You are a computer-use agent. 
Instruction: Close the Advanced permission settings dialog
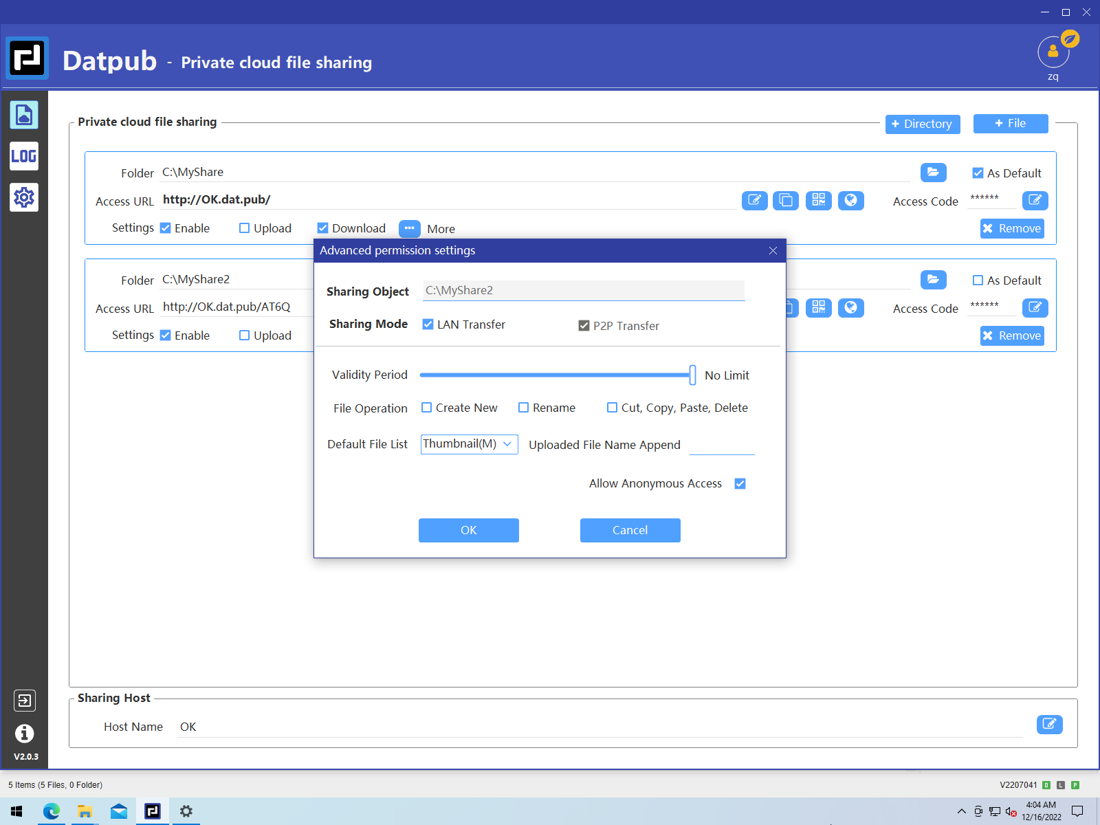point(773,251)
